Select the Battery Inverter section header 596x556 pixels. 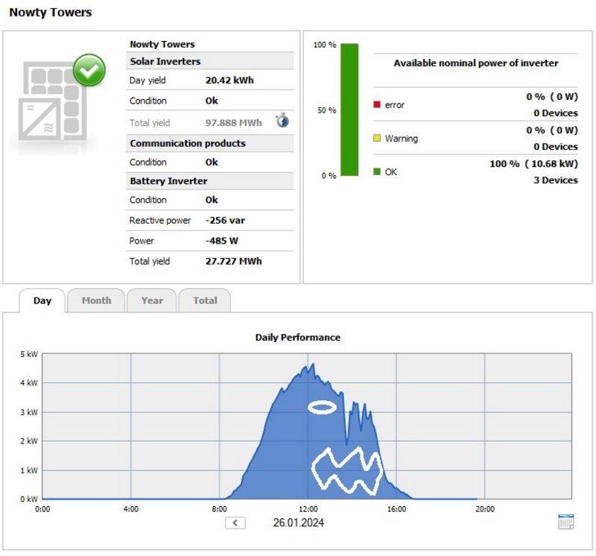tap(210, 181)
